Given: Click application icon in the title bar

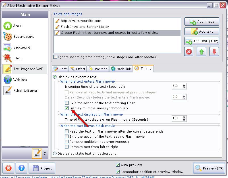Looking at the screenshot, I should pyautogui.click(x=4, y=5).
